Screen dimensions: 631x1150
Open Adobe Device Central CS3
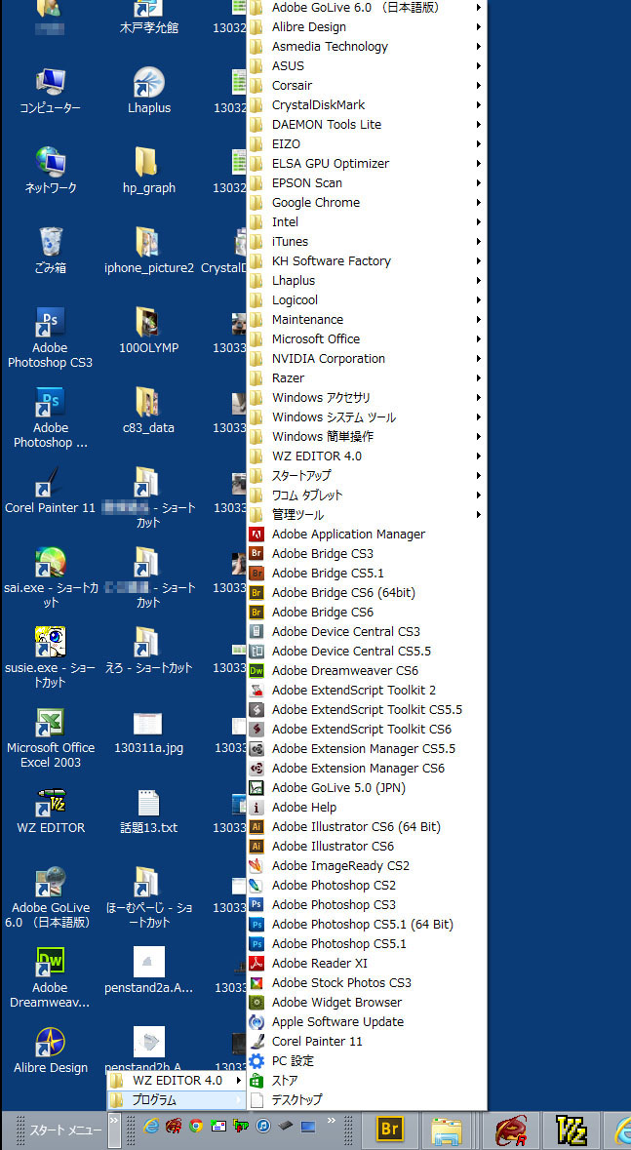pyautogui.click(x=367, y=631)
